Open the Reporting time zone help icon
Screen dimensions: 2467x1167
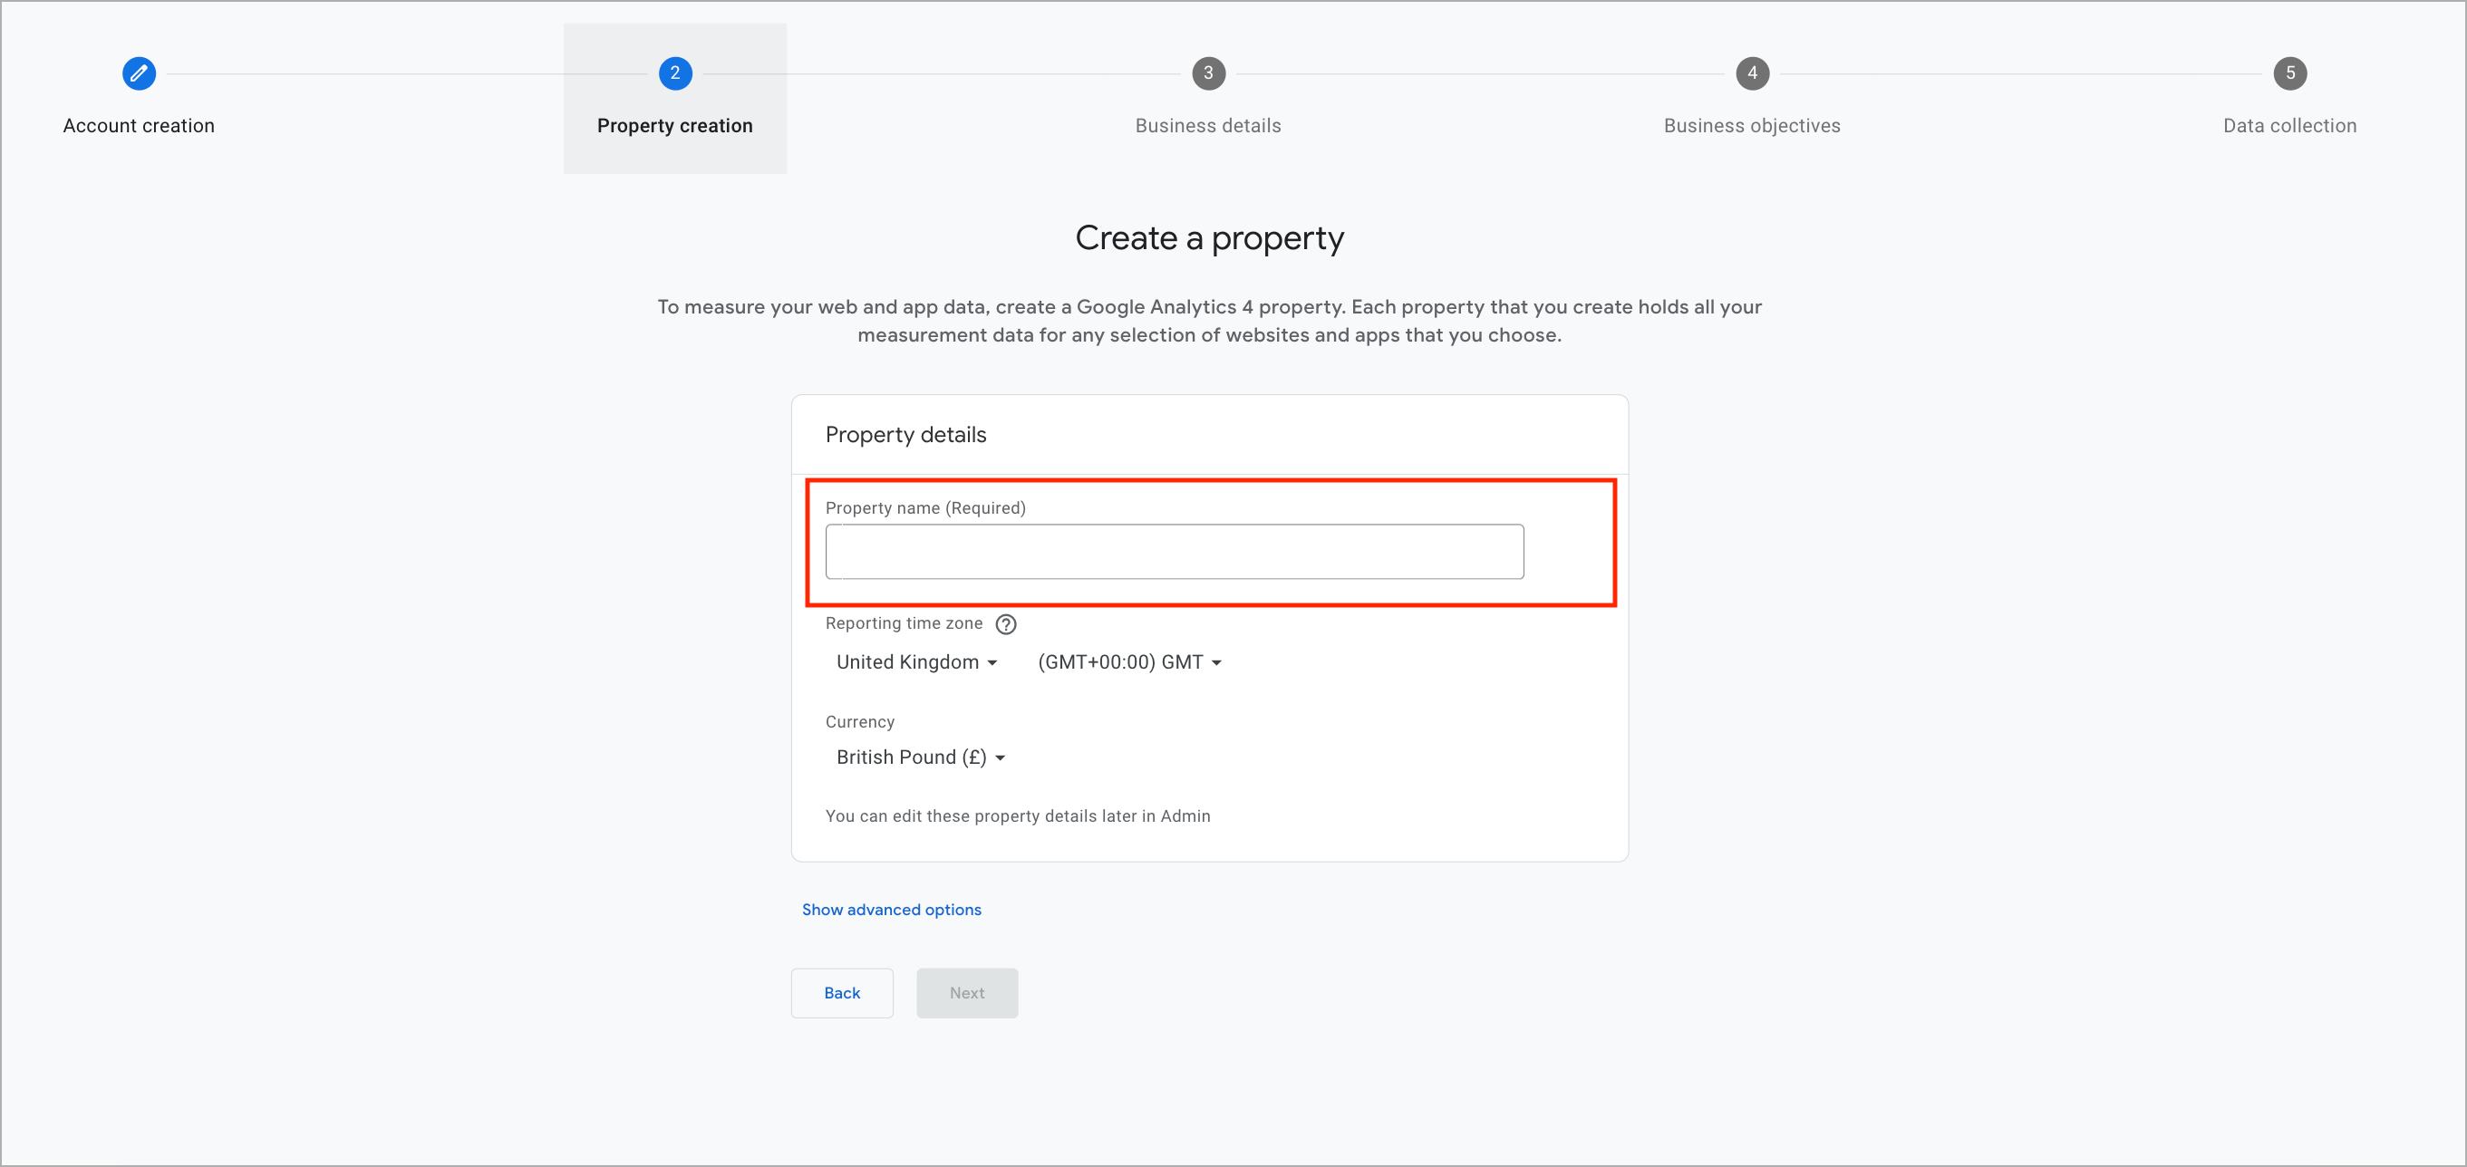(x=1006, y=624)
